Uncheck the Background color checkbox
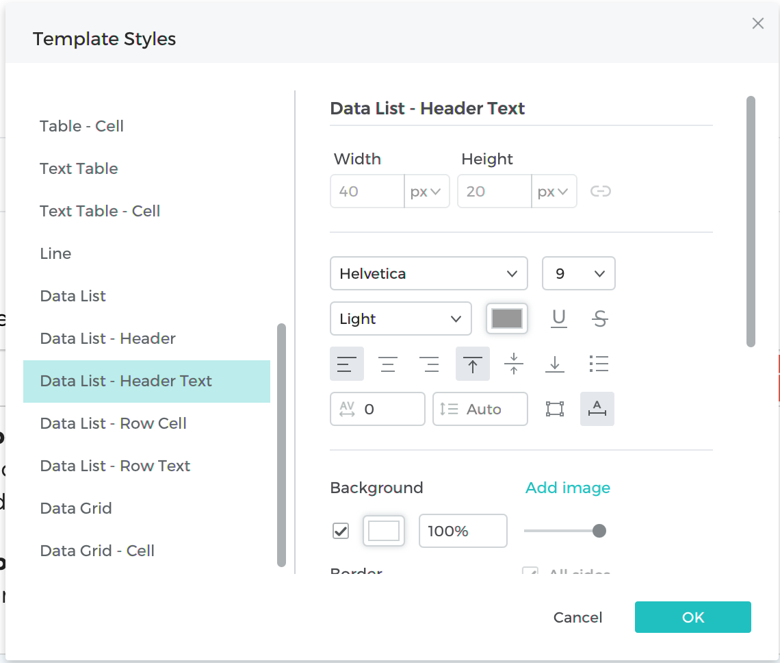 (341, 531)
